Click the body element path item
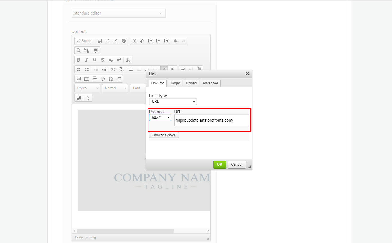 point(79,237)
